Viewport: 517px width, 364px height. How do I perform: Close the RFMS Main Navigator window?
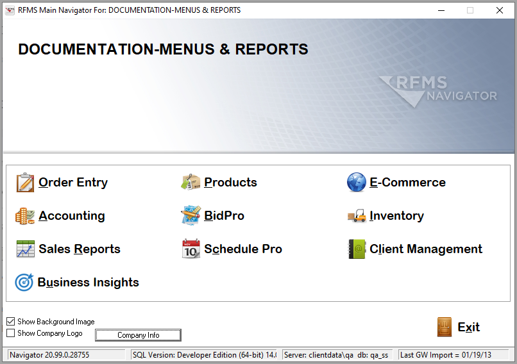pos(500,10)
